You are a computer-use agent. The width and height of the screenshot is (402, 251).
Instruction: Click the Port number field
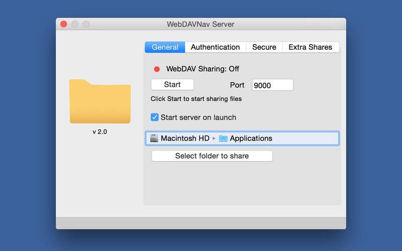(x=272, y=85)
